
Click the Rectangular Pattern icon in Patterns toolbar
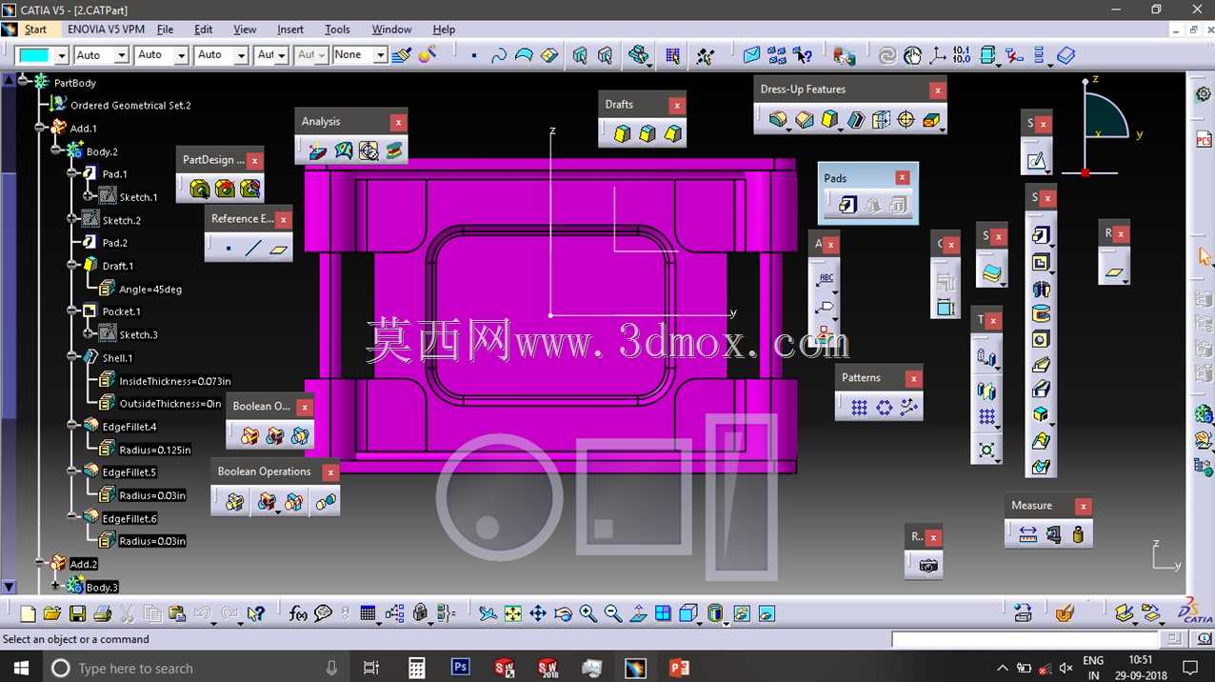pos(859,407)
